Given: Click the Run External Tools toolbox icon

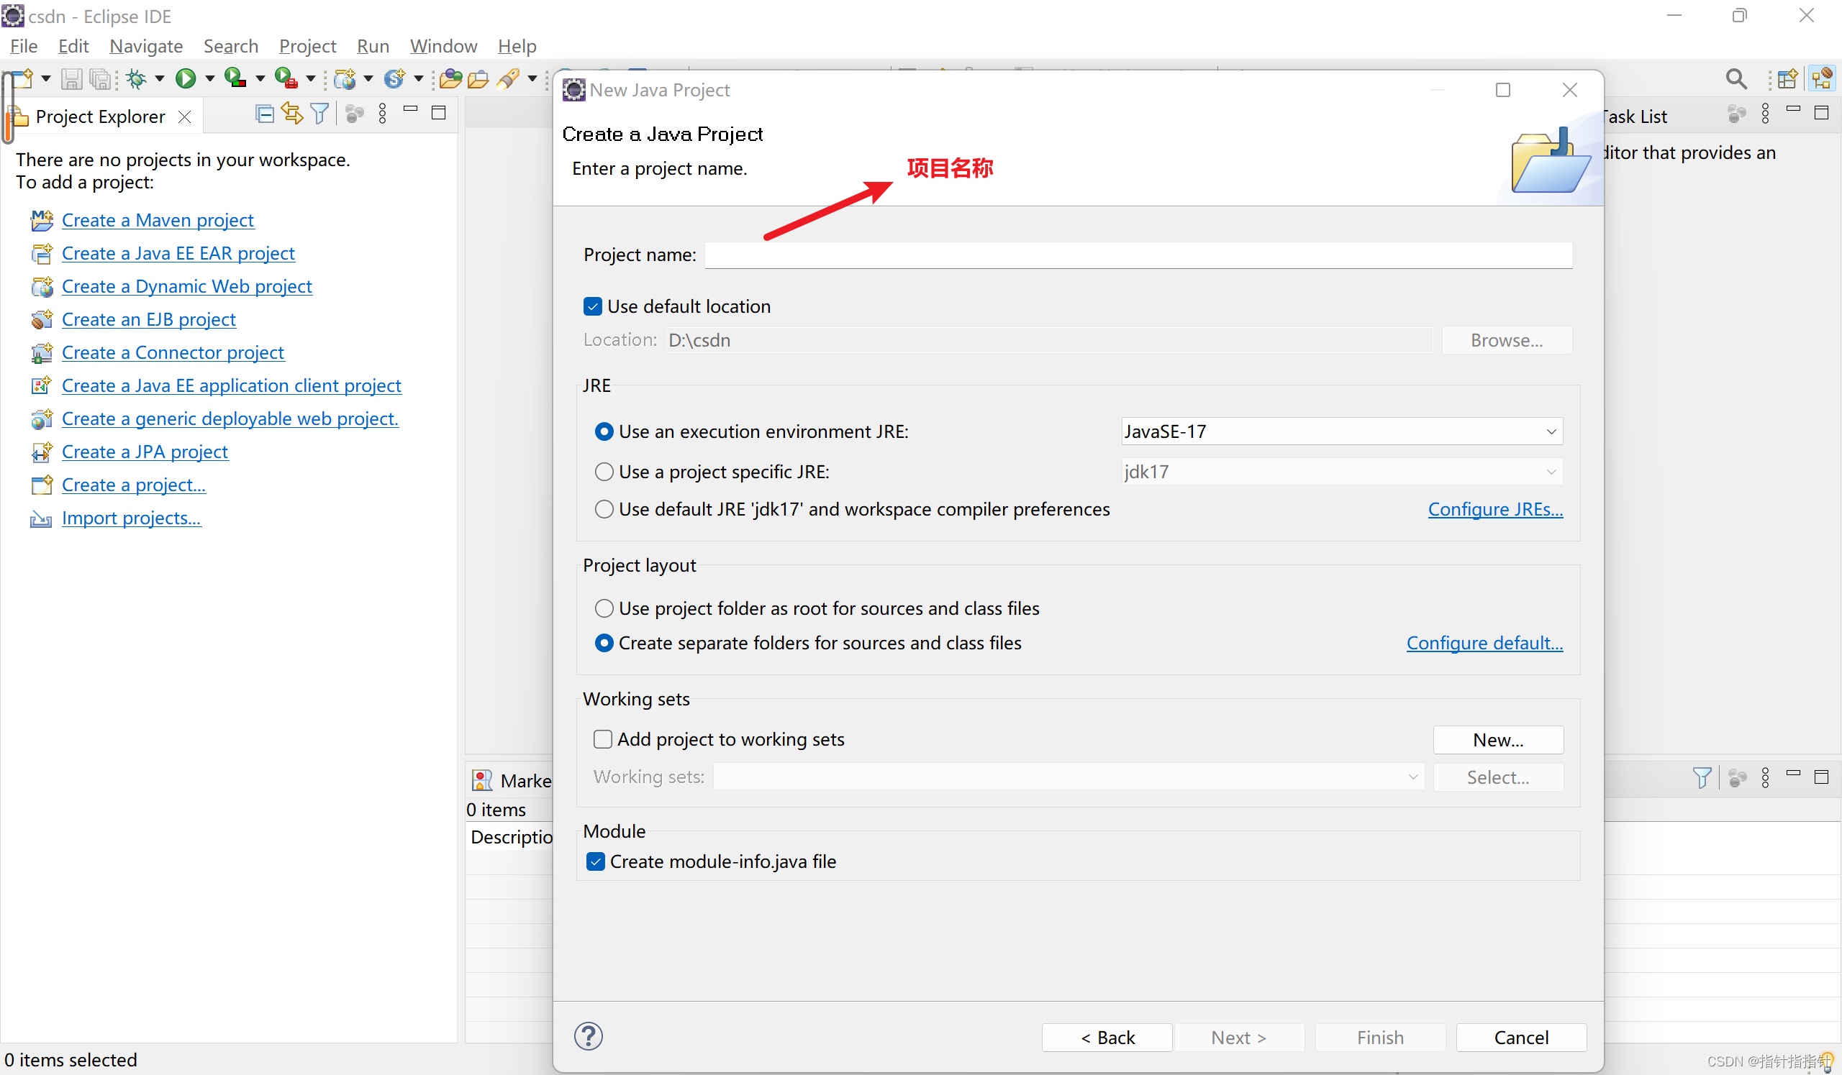Looking at the screenshot, I should pyautogui.click(x=286, y=78).
